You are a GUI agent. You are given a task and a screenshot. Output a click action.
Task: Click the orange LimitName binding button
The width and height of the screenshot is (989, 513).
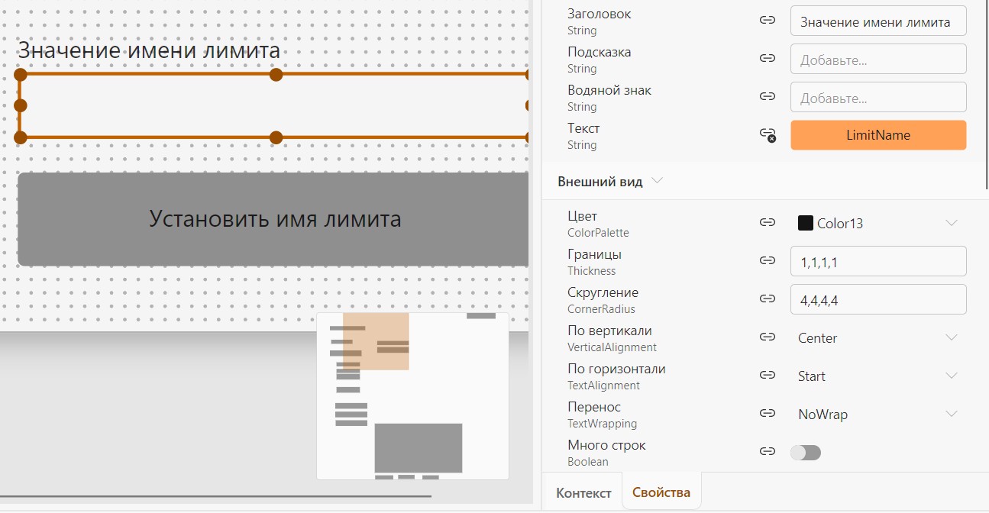pos(878,135)
